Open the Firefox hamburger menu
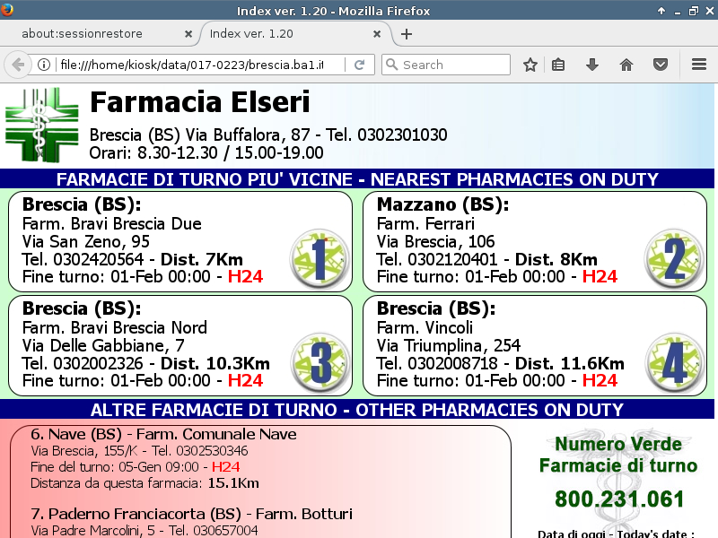 click(x=699, y=65)
